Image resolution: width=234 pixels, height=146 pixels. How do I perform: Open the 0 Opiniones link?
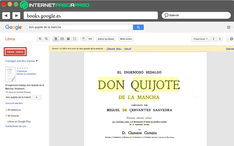22,71
